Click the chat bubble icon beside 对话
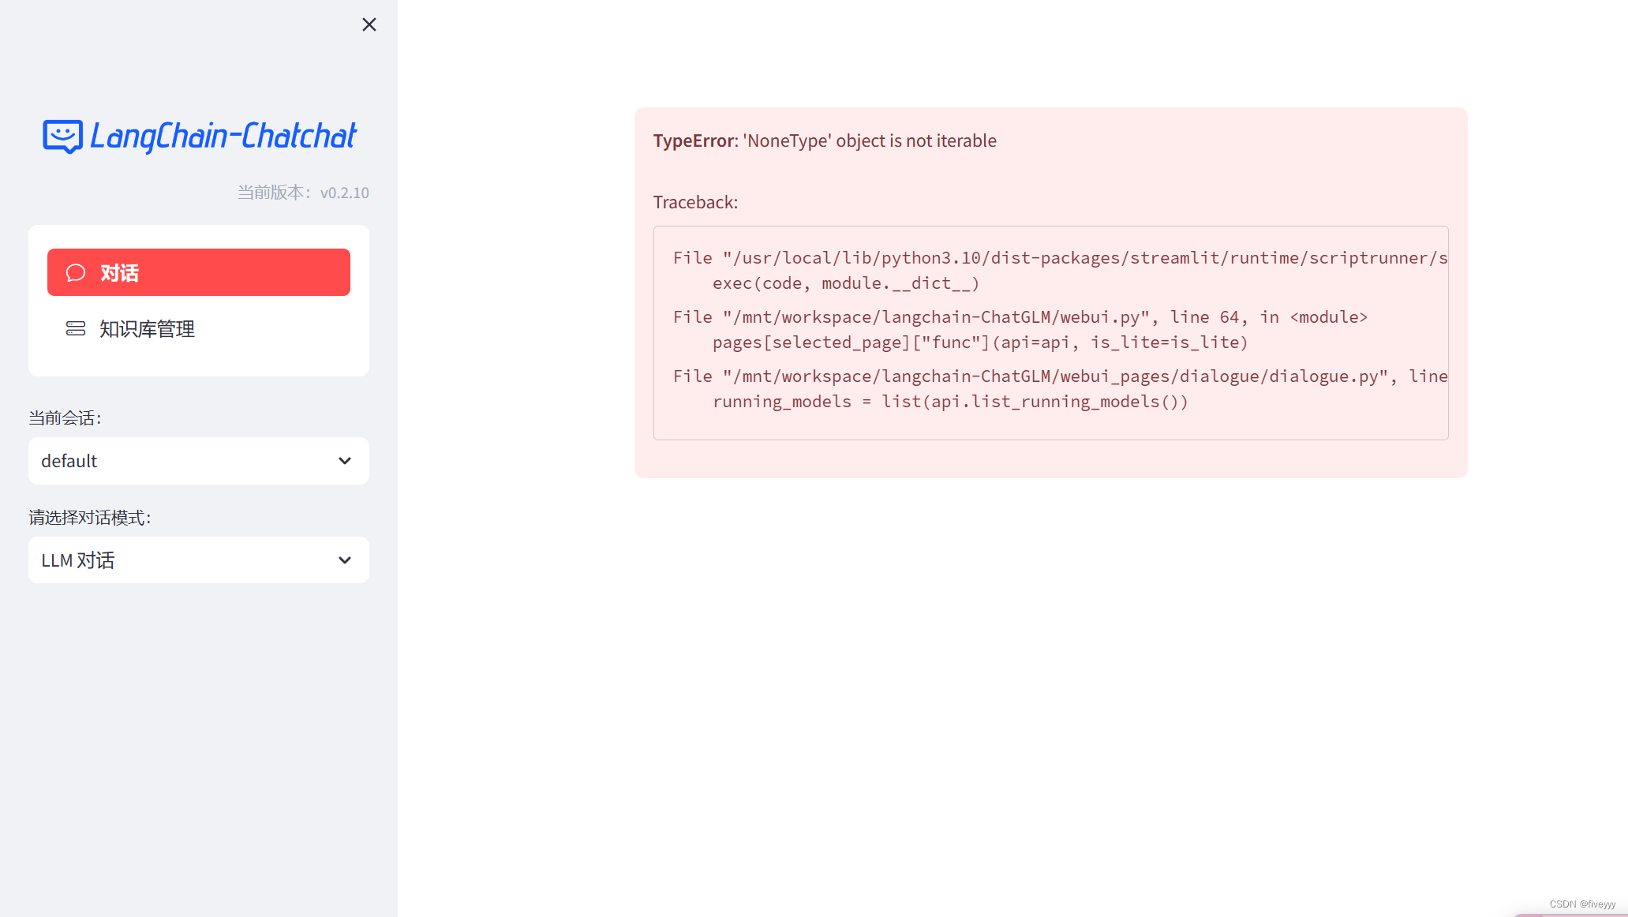 point(76,272)
